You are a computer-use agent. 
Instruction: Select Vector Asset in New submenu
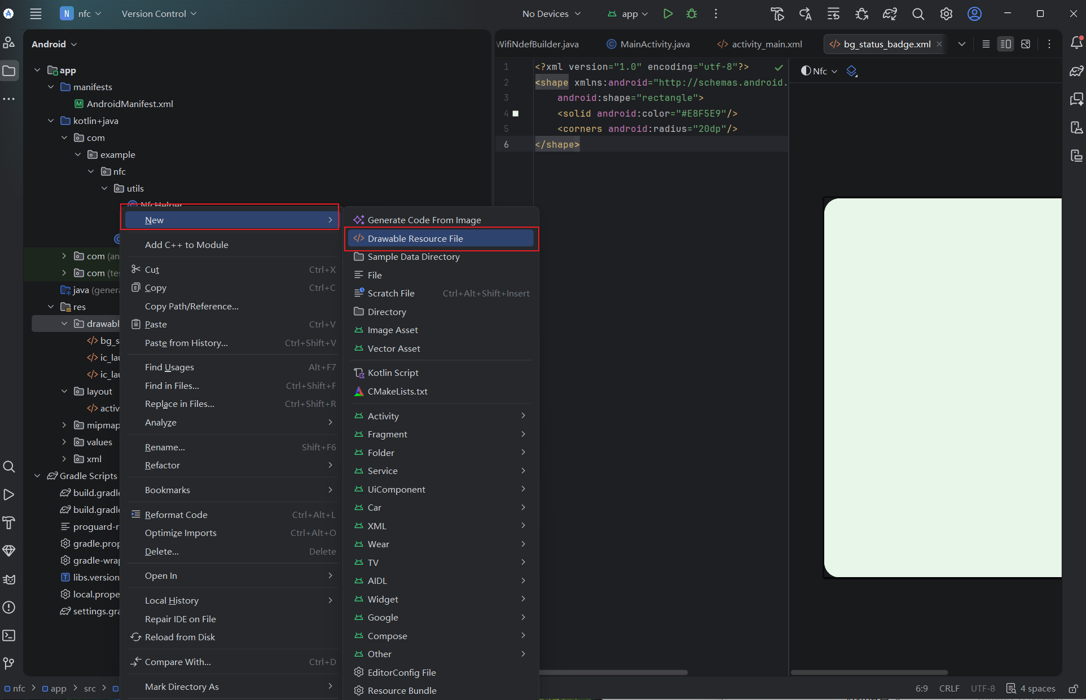(x=441, y=348)
